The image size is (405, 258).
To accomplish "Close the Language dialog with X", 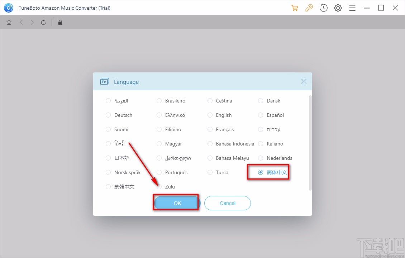I will click(304, 82).
